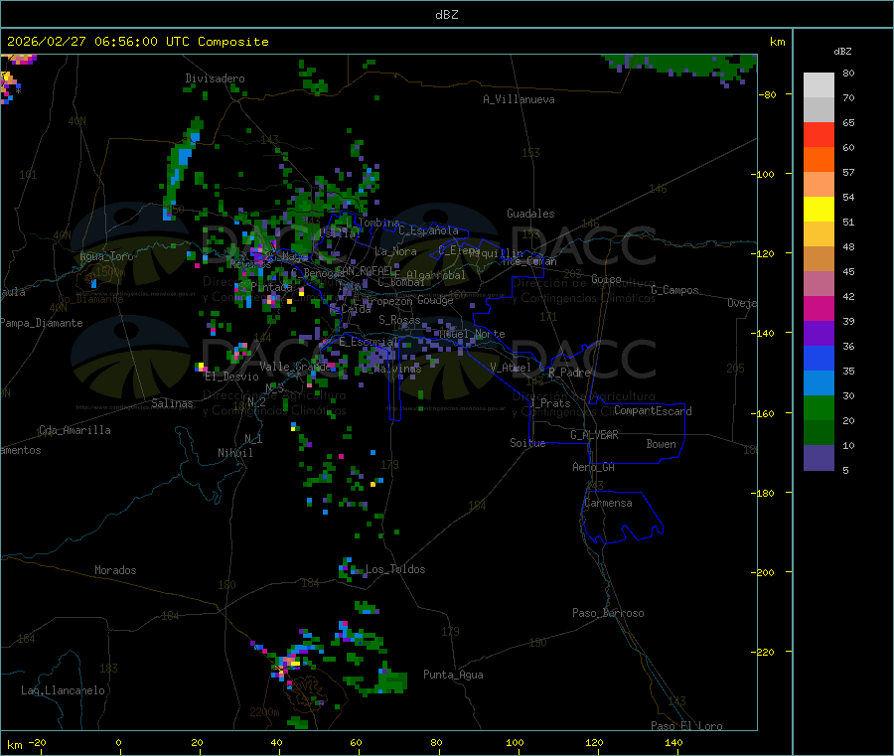
Task: Click the Lag.Llancanelo label
Action: [x=64, y=690]
